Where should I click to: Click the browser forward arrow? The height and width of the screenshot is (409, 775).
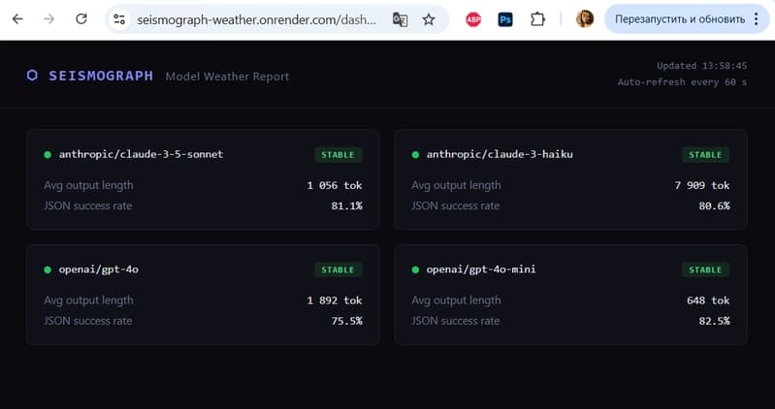[x=48, y=19]
